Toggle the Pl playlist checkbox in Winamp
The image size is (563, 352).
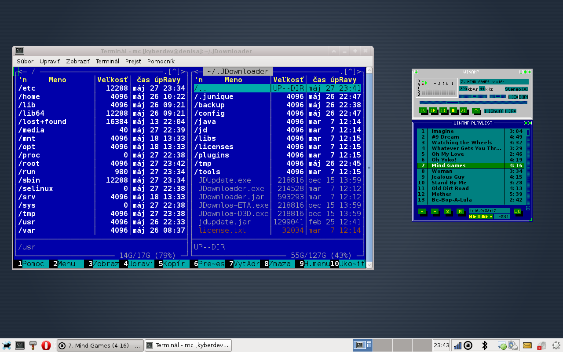[x=523, y=97]
